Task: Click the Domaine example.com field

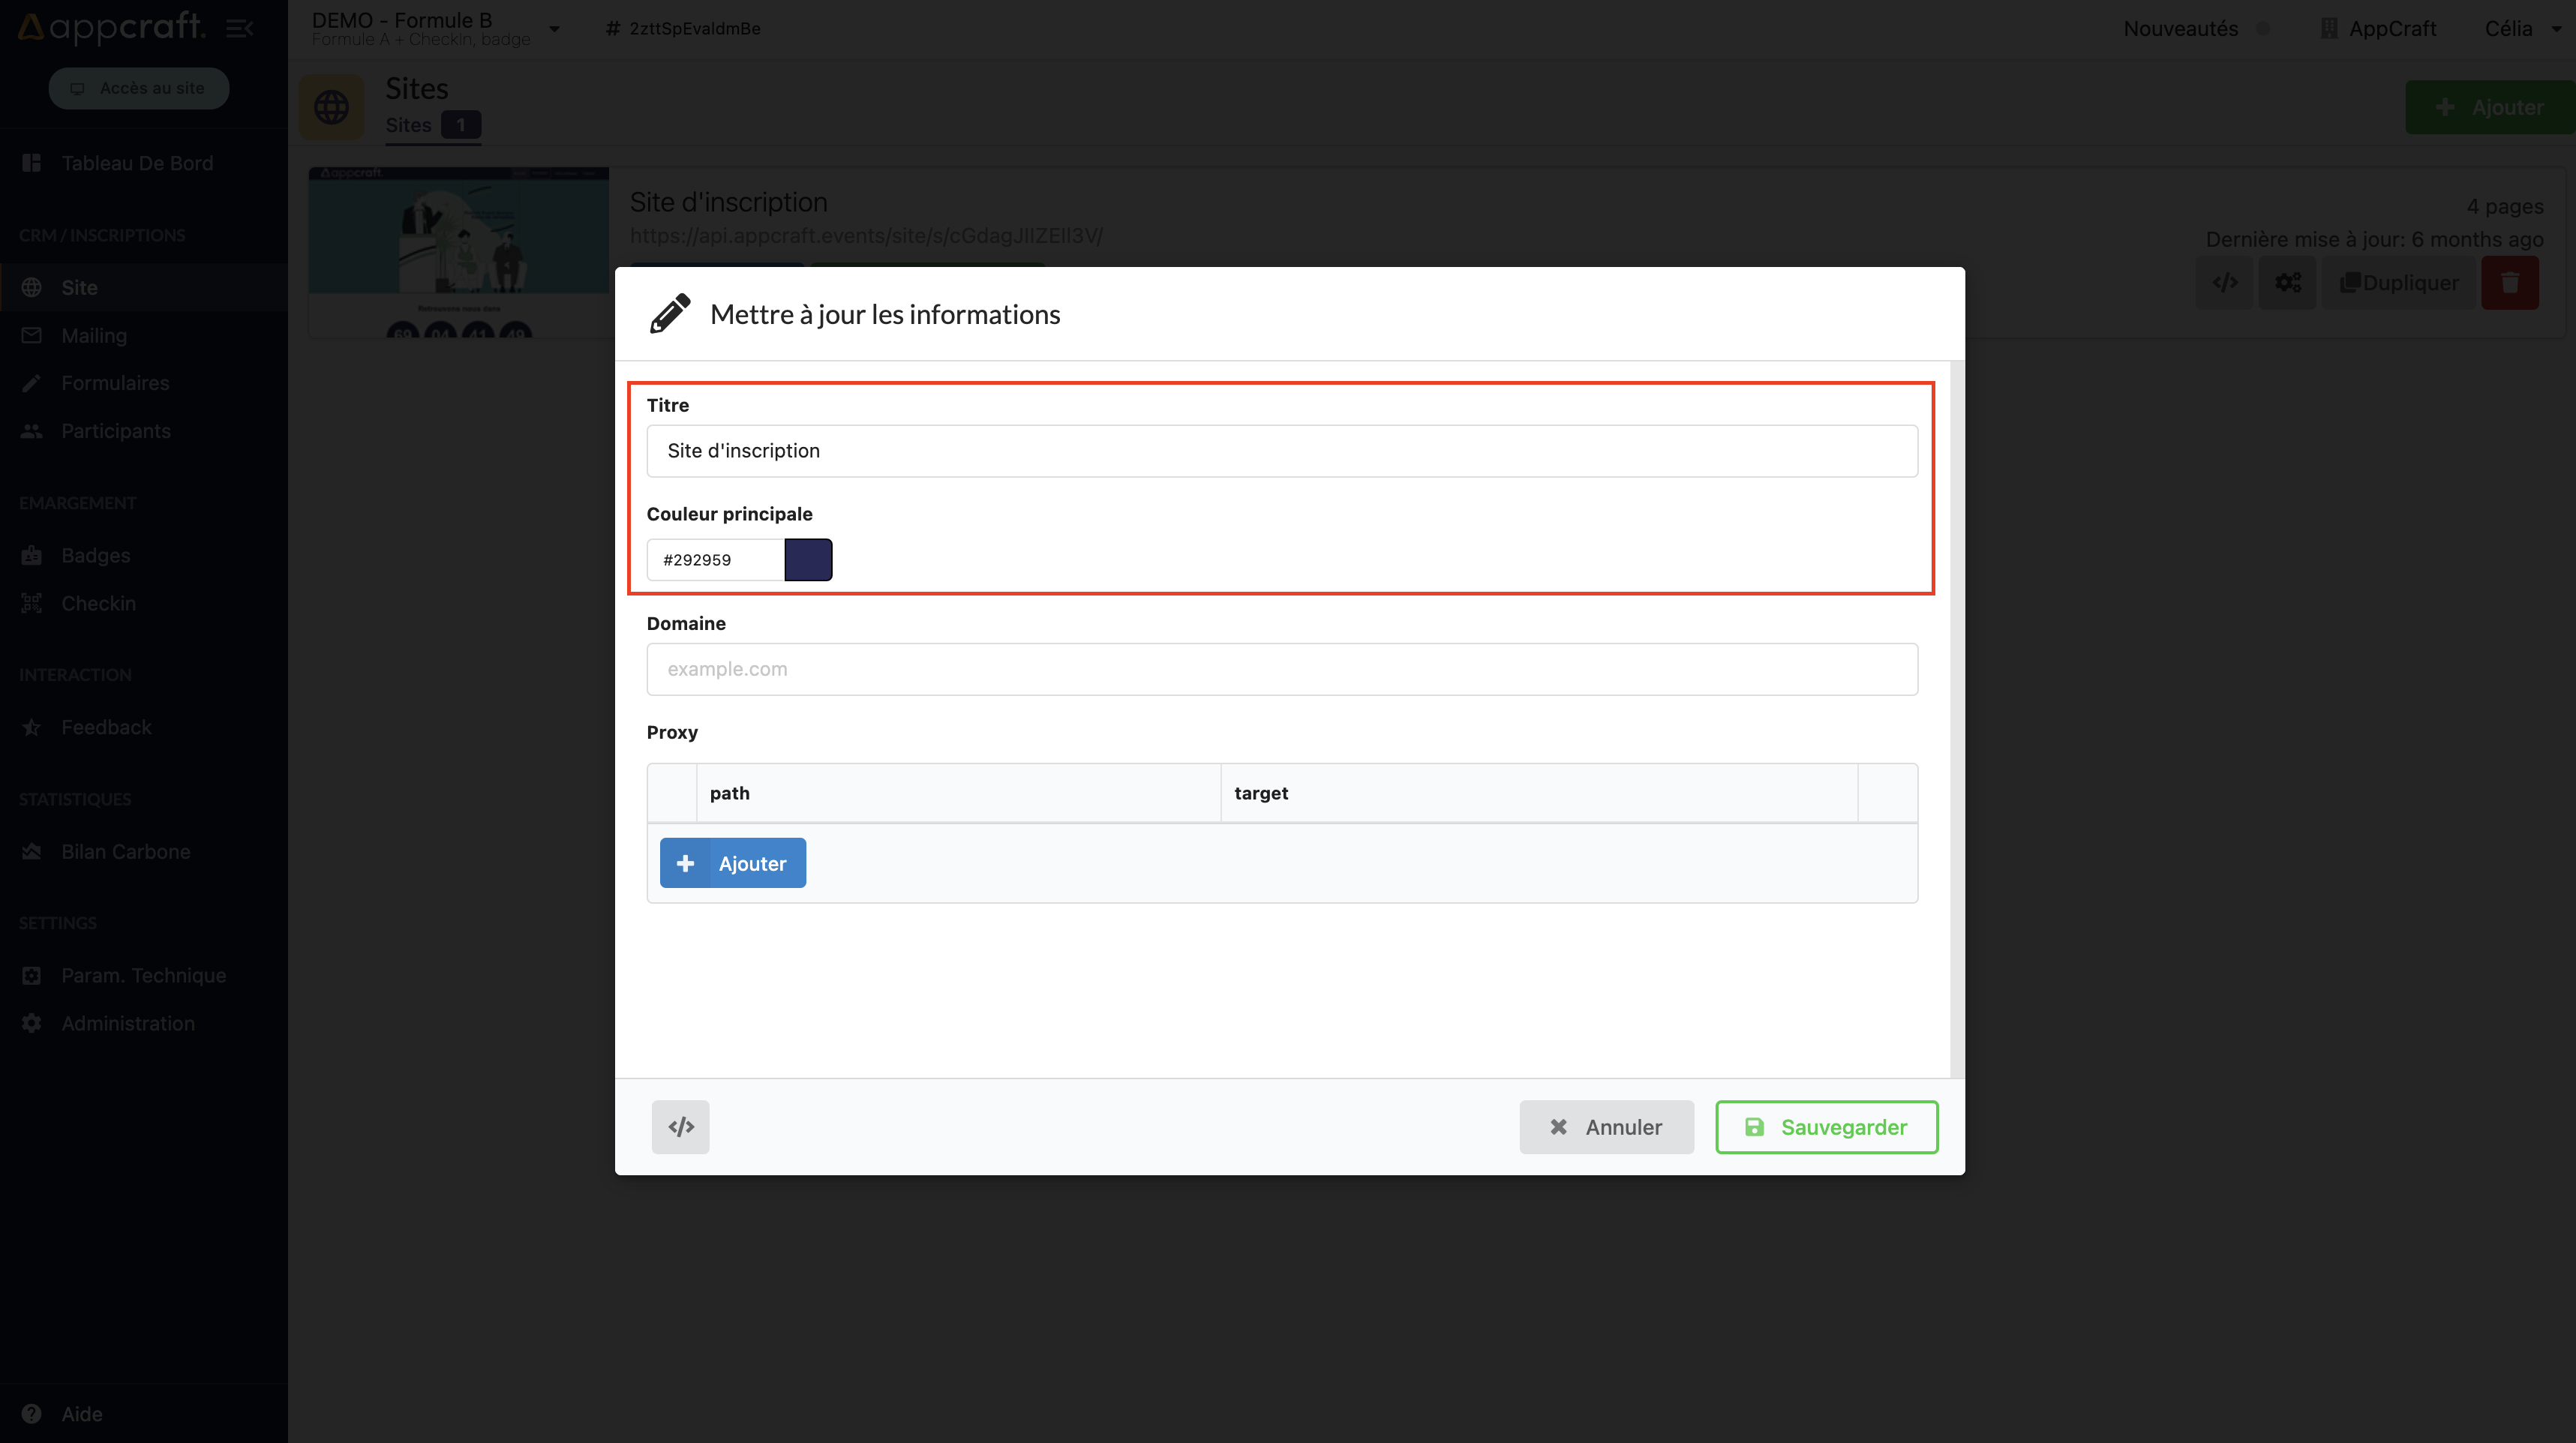Action: [1281, 669]
